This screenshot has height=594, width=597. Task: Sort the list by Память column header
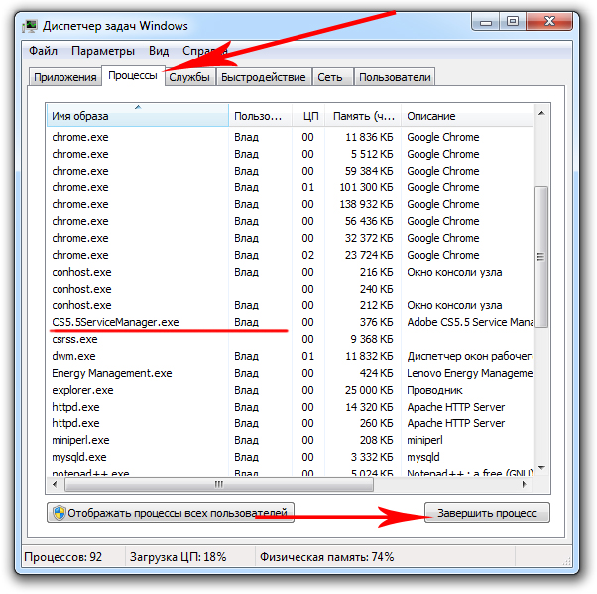click(363, 117)
